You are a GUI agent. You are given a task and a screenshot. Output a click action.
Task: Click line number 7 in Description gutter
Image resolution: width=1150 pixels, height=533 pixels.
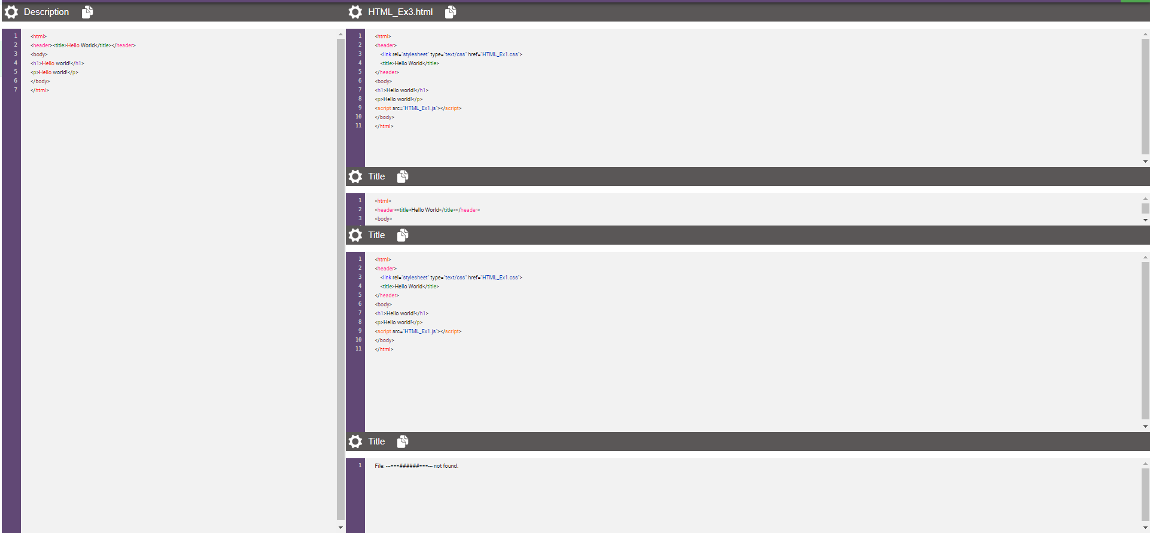pos(16,90)
